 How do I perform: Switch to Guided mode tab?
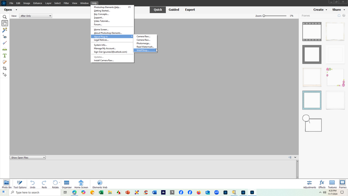(174, 10)
